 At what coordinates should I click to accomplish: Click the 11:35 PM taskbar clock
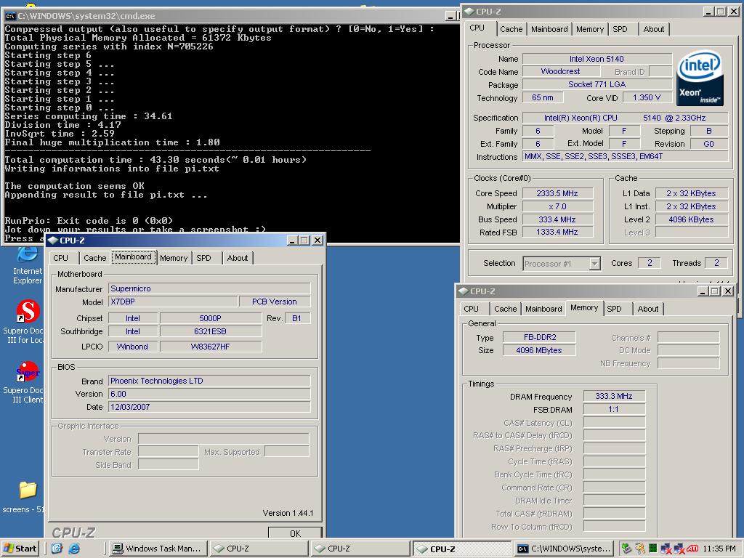[719, 549]
